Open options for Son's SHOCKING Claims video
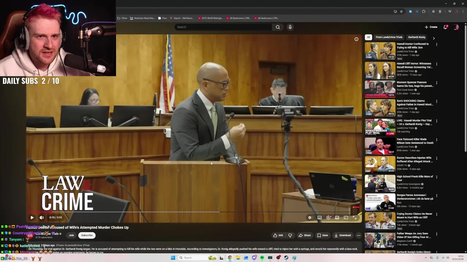The width and height of the screenshot is (467, 262). [x=436, y=102]
